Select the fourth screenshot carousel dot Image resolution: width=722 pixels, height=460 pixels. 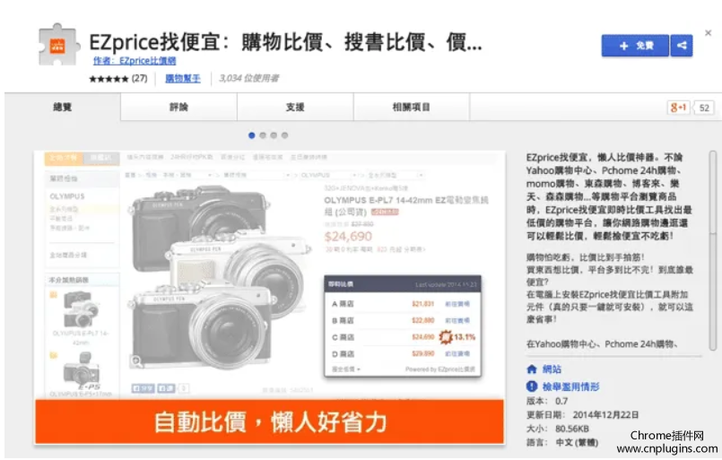pyautogui.click(x=284, y=135)
